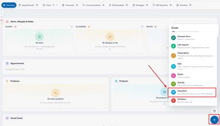This screenshot has height=126, width=220.
Task: Click the NOTES count badge
Action: click(x=155, y=27)
